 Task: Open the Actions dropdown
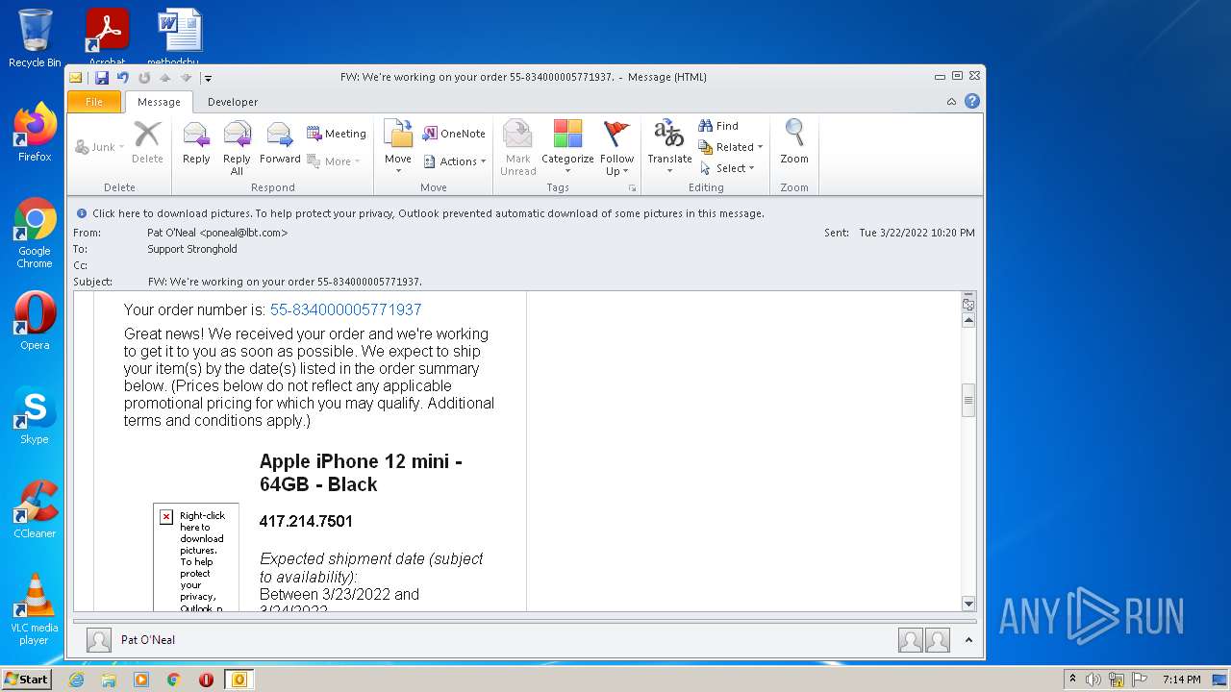pyautogui.click(x=454, y=161)
